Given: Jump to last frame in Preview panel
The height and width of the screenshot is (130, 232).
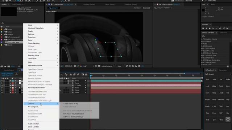Looking at the screenshot, I should coord(216,28).
